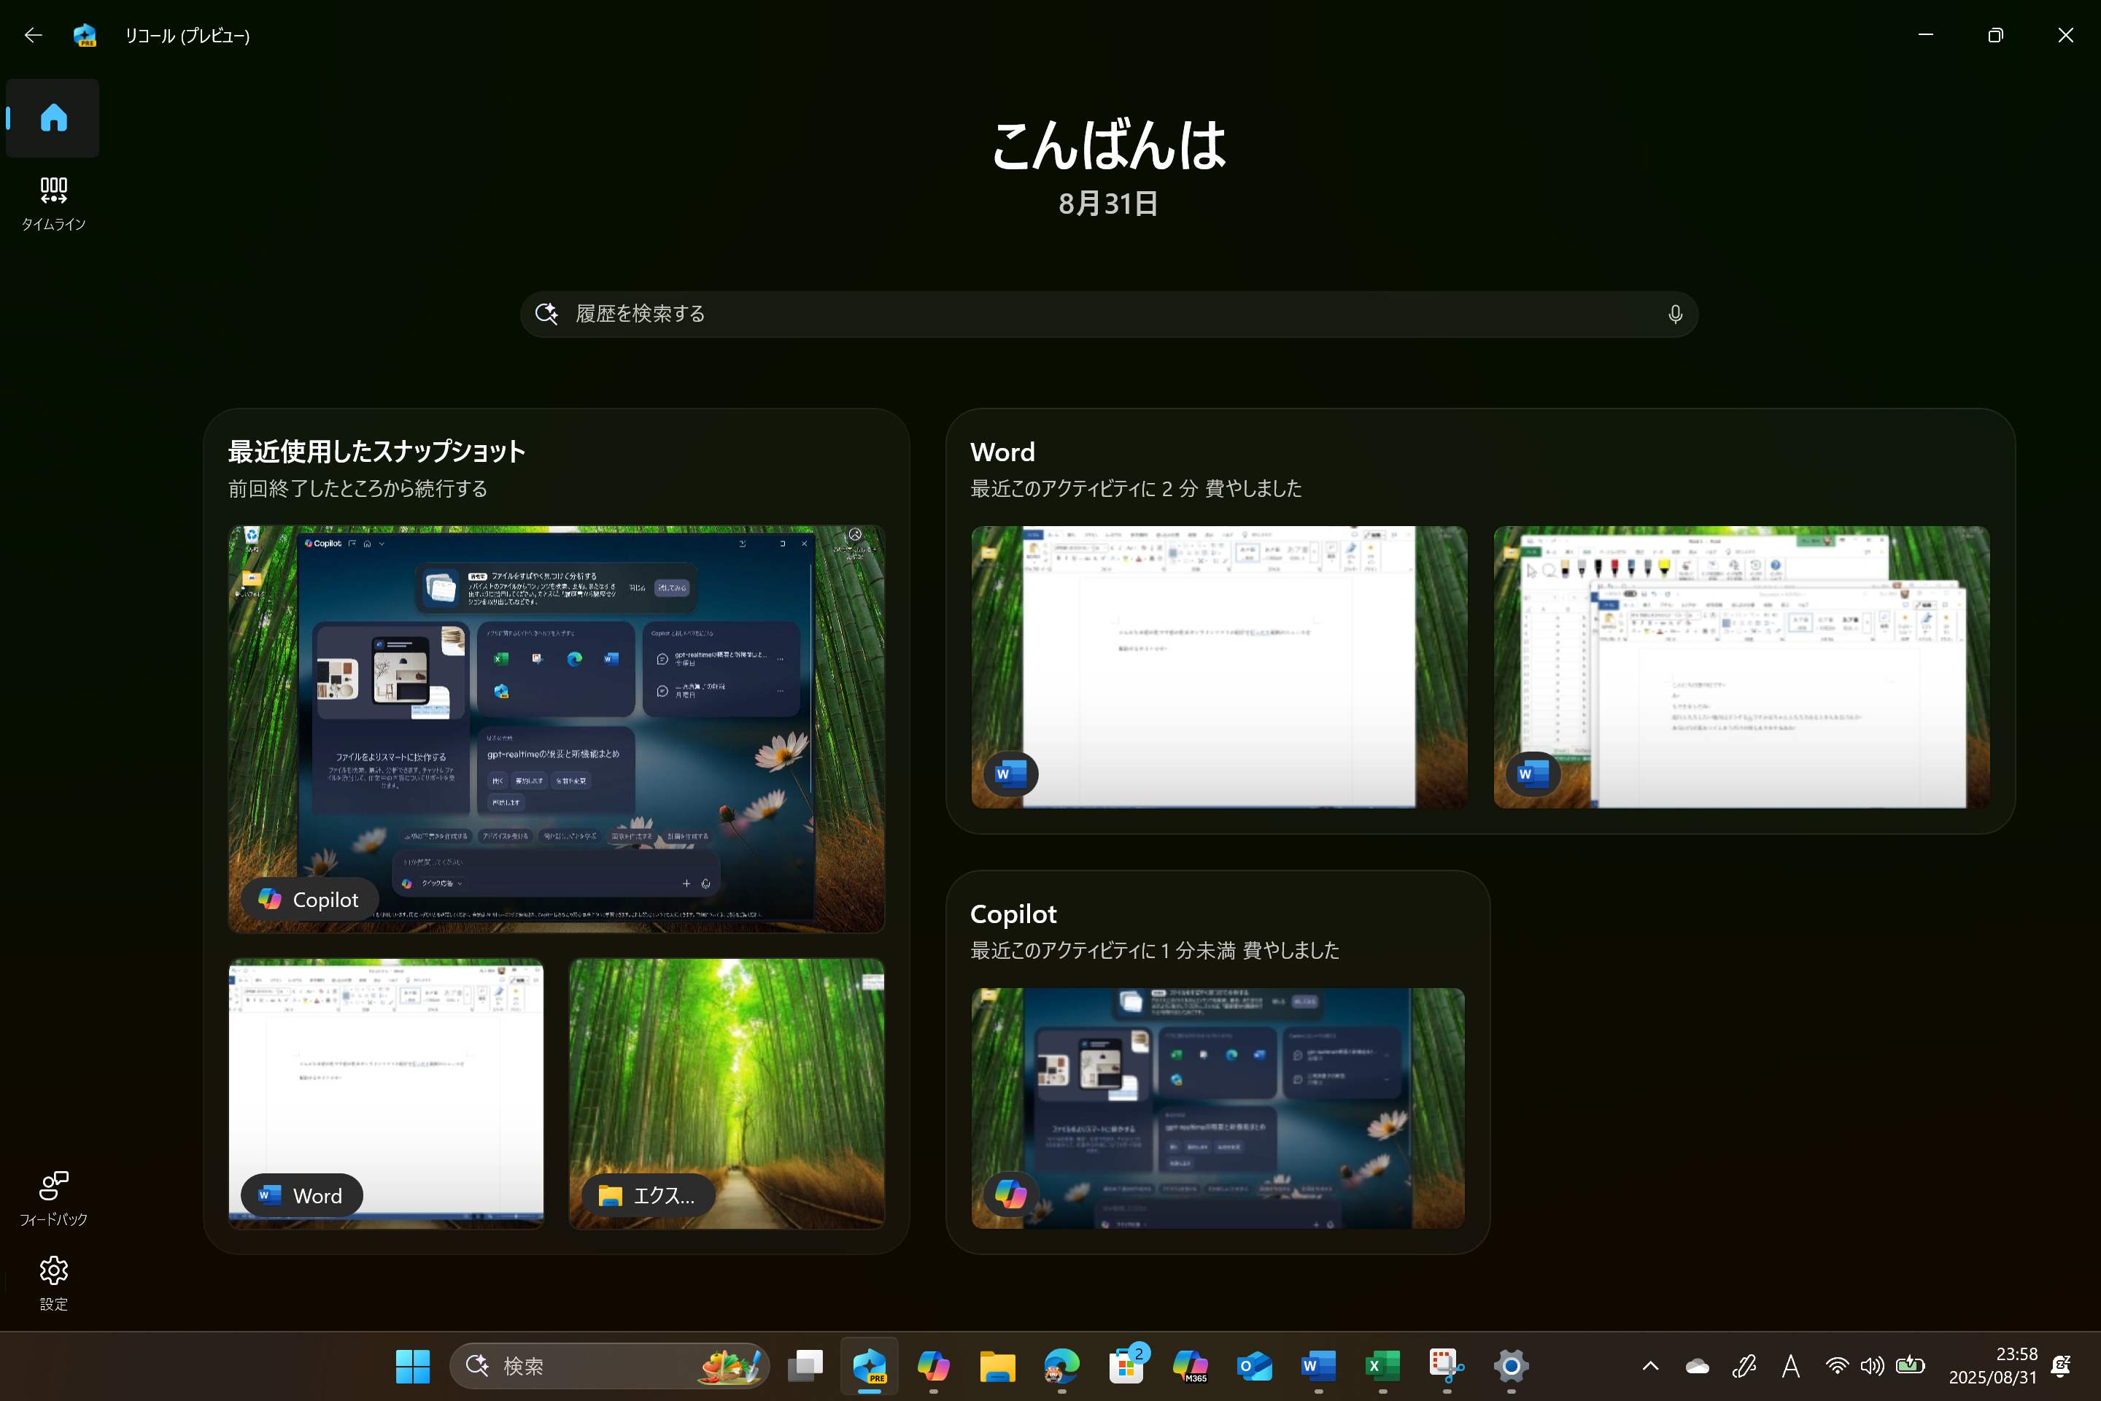
Task: Click the IME input indicator A in taskbar
Action: [x=1790, y=1366]
